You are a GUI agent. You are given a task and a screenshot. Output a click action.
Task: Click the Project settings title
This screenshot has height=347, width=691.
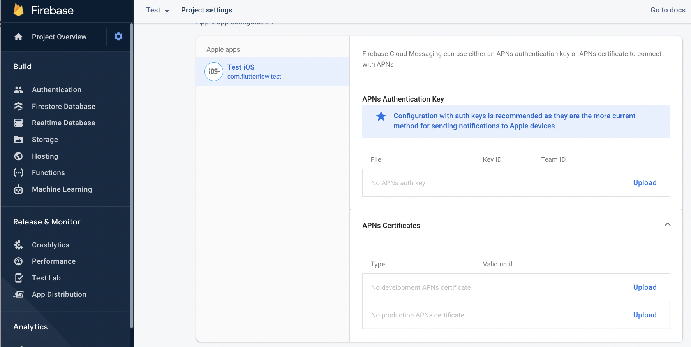click(206, 10)
